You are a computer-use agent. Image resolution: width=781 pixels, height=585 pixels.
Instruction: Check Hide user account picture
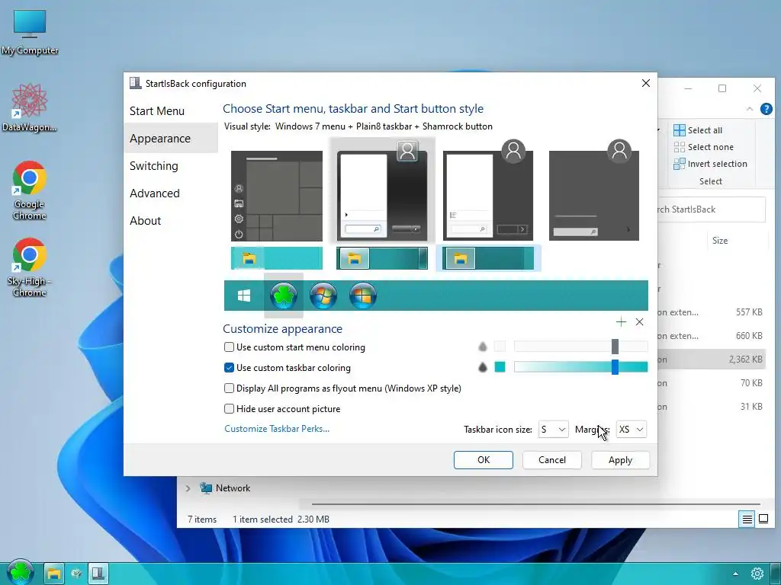tap(229, 408)
